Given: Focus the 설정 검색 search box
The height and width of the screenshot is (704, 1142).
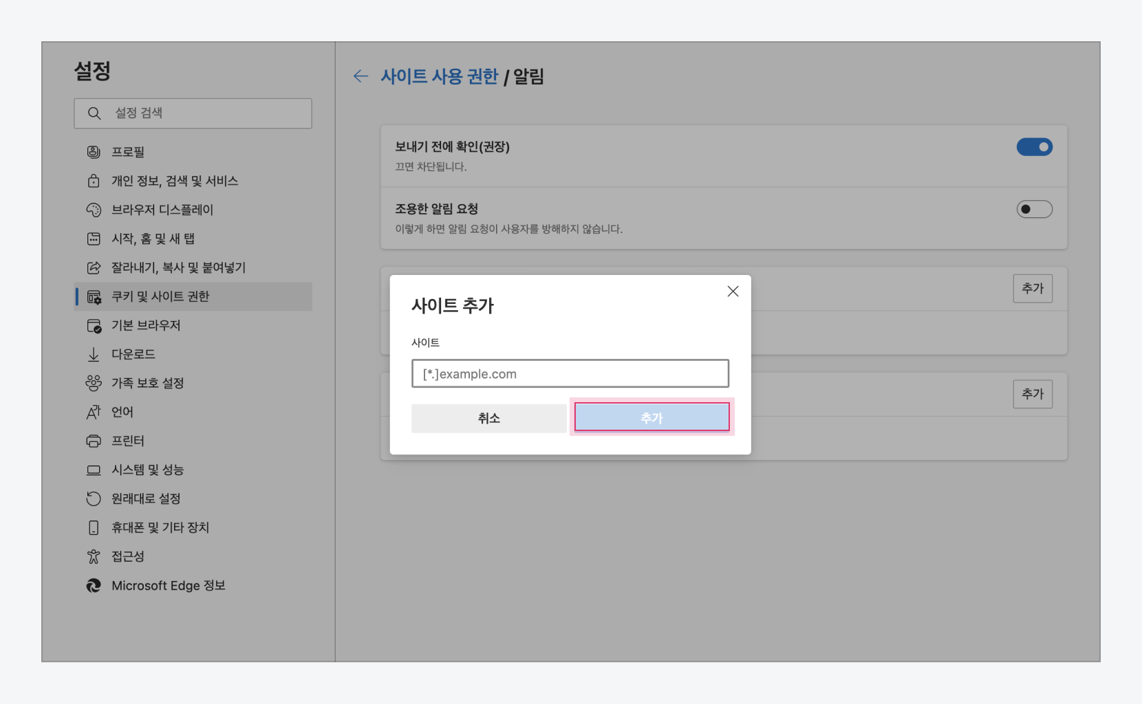Looking at the screenshot, I should pyautogui.click(x=193, y=113).
